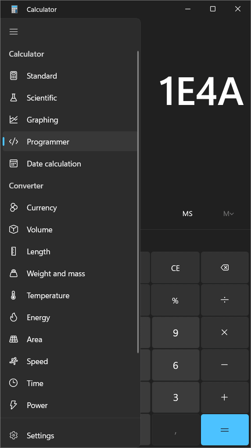Click the number 3 key
This screenshot has width=251, height=448.
point(176,397)
